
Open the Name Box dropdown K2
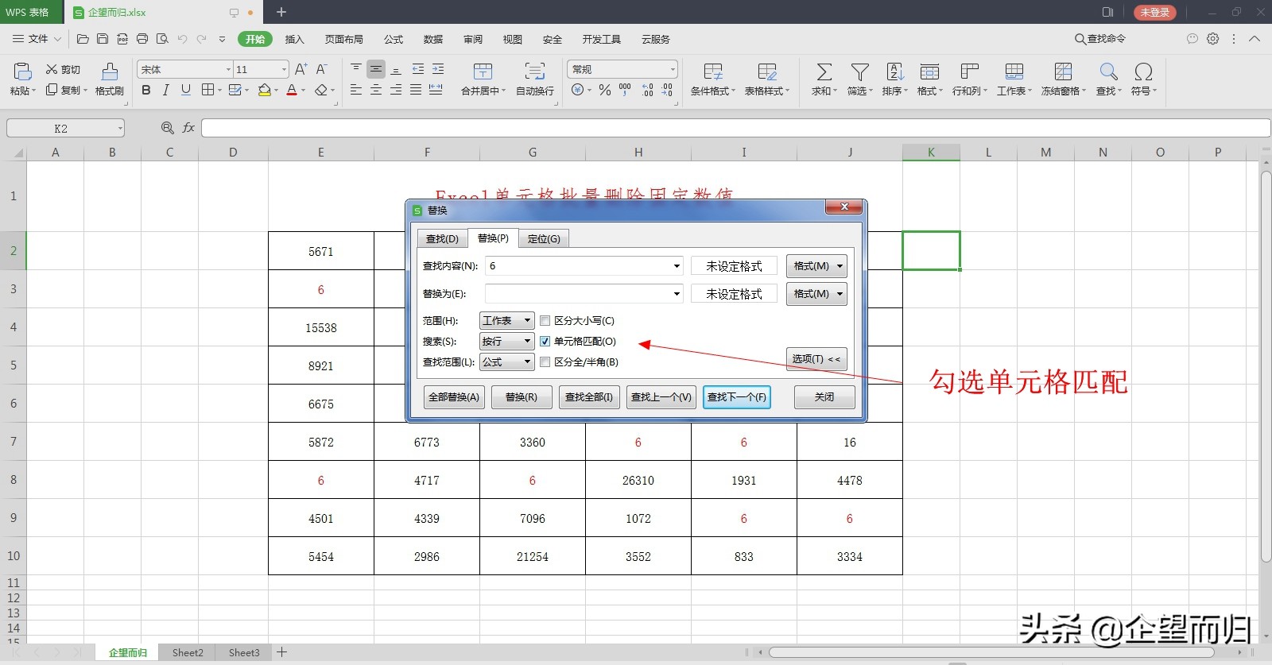click(x=120, y=128)
